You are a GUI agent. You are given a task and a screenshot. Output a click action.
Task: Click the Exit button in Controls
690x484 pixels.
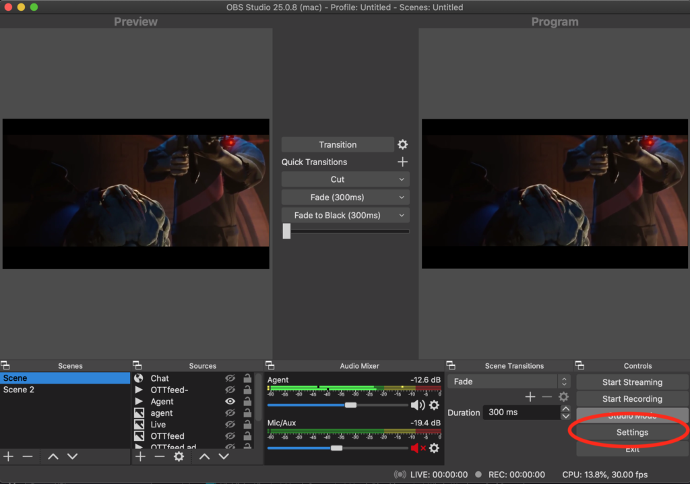(x=632, y=449)
